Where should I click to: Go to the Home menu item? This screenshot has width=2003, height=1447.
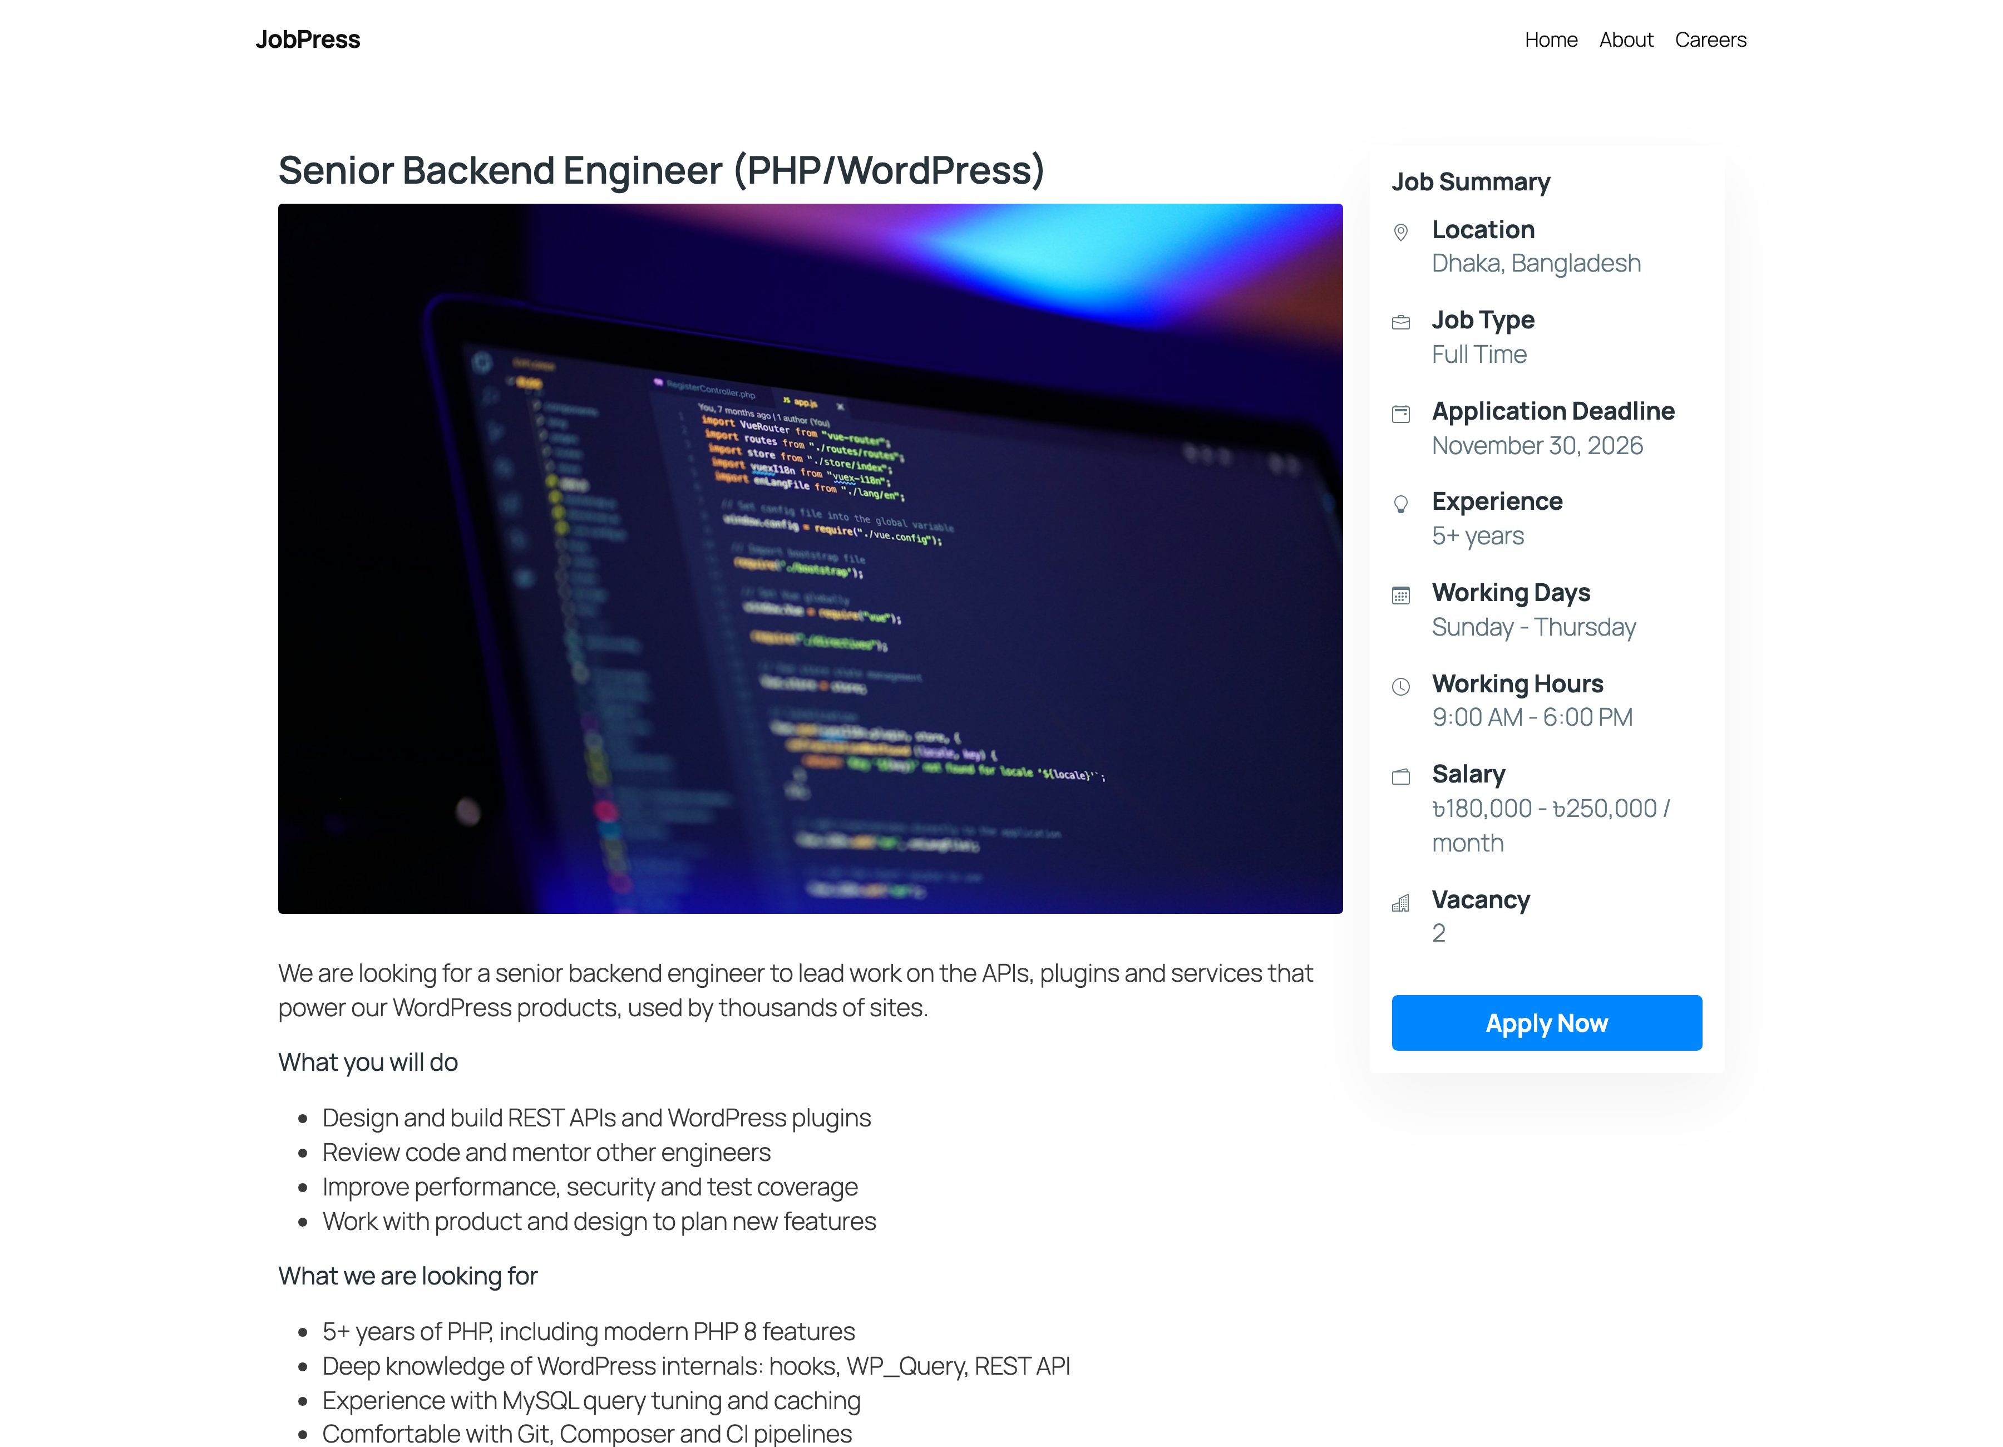click(x=1551, y=40)
